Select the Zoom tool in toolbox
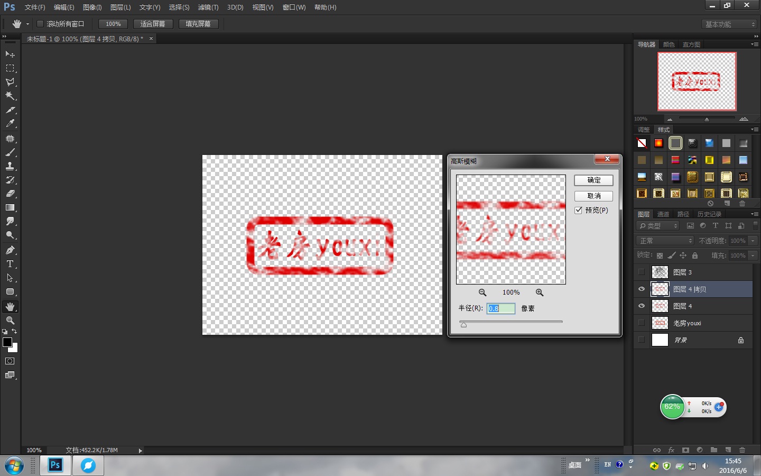 10,321
